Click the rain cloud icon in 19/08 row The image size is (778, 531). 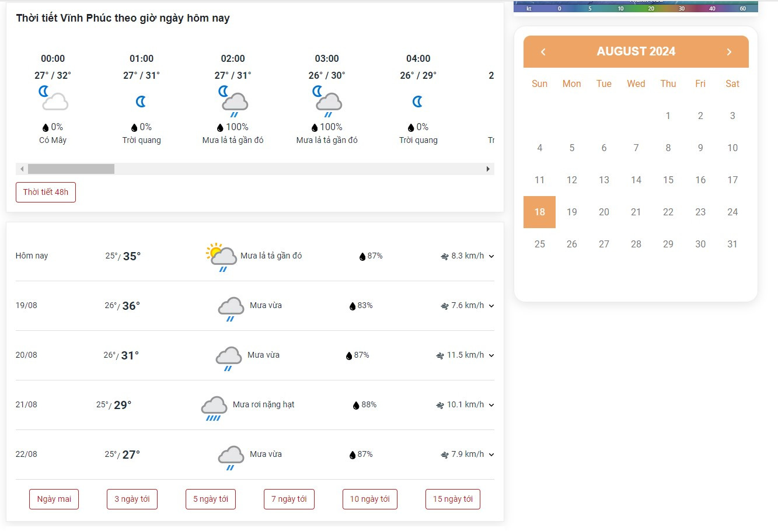click(x=231, y=309)
